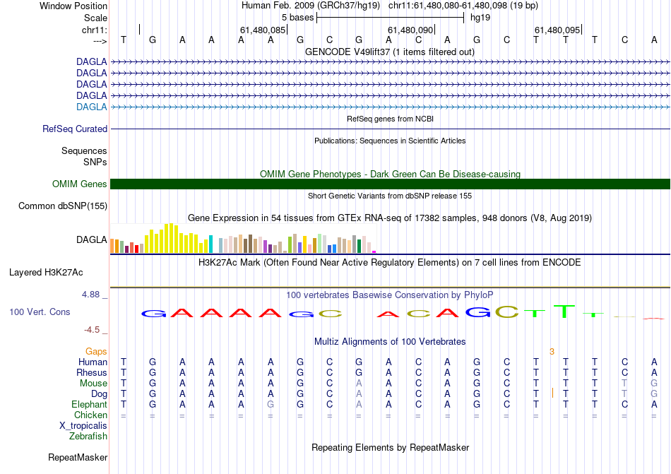Click the ---> sequence direction arrow
Screen dimensions: 671x474
pos(100,41)
